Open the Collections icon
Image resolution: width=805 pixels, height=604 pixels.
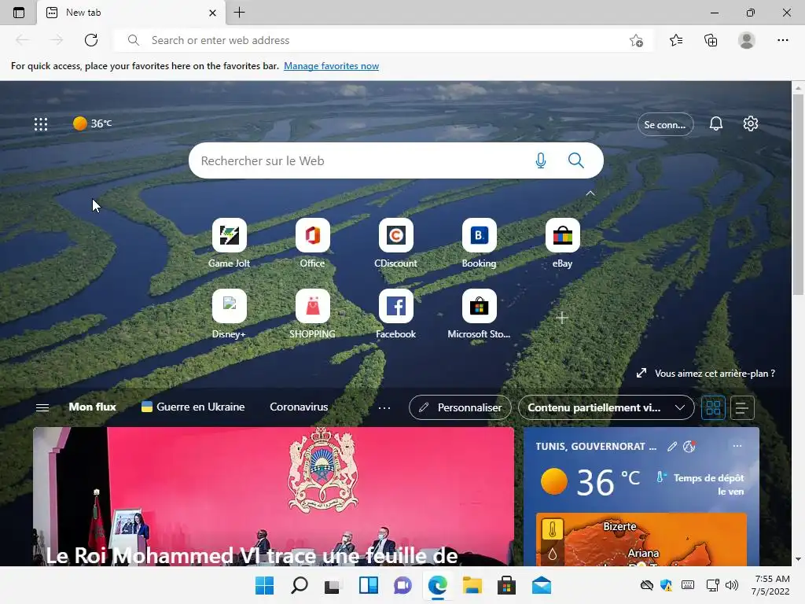[711, 40]
